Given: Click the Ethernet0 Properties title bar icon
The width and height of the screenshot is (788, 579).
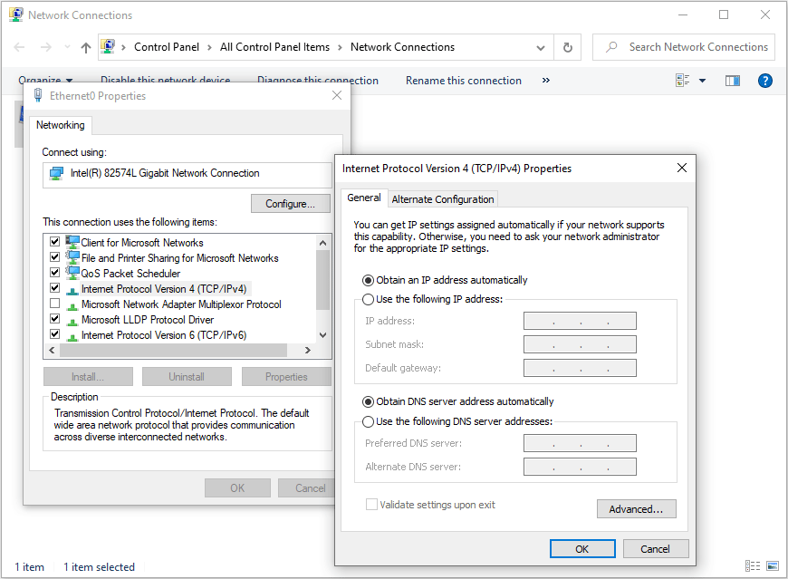Looking at the screenshot, I should [x=38, y=95].
